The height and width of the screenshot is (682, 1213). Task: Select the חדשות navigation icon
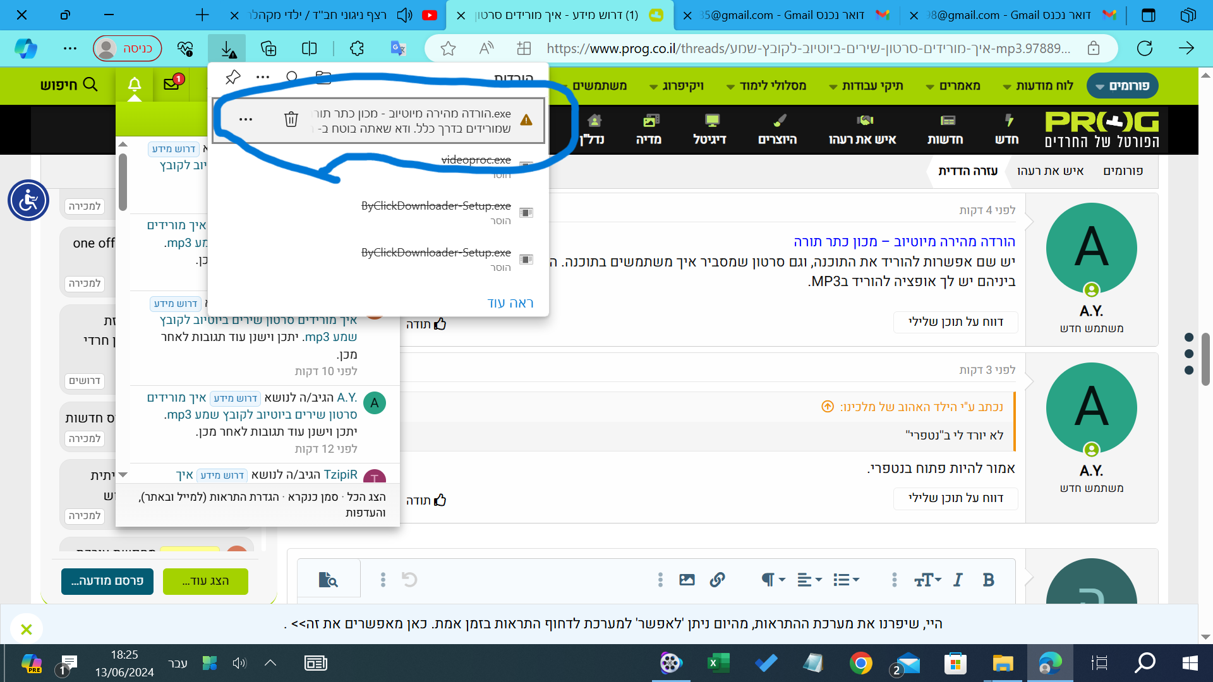tap(944, 124)
